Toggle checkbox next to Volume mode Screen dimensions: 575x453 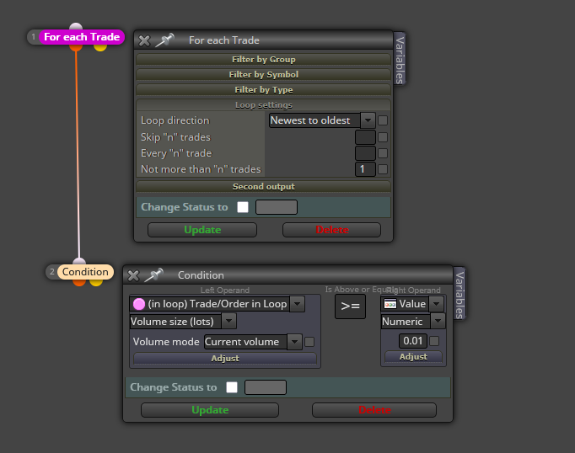point(309,342)
